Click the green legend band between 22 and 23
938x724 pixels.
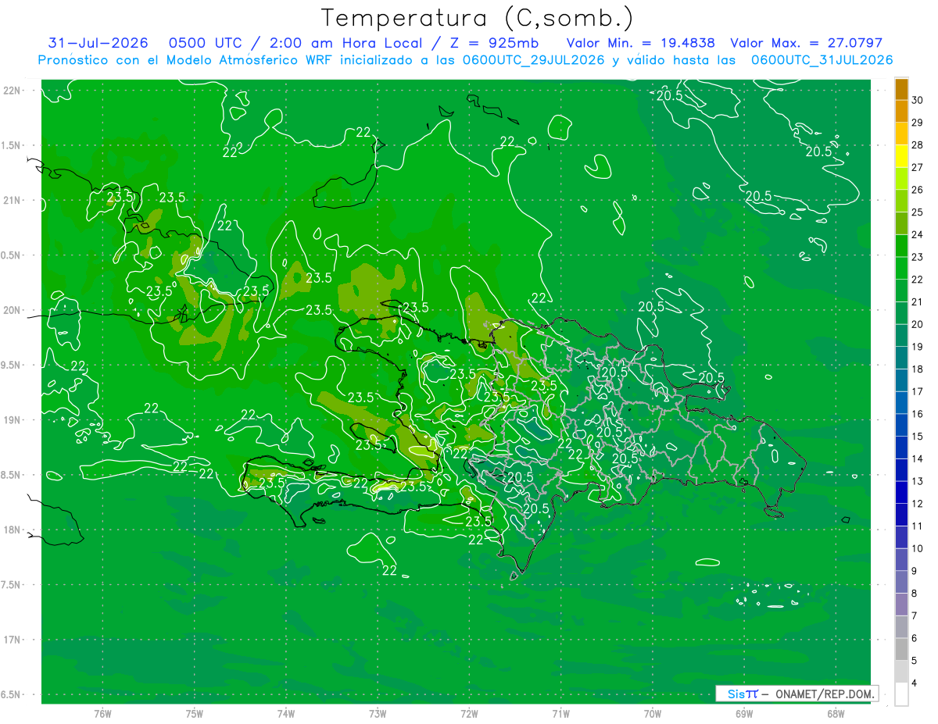point(901,268)
